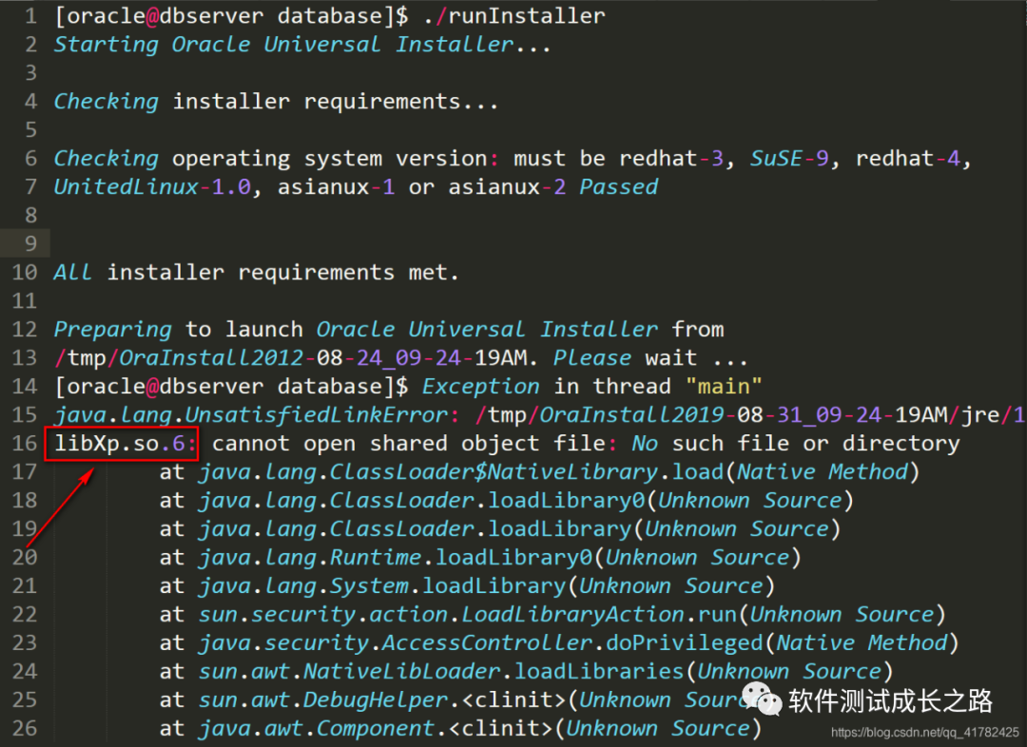Click line number 16 in the gutter
Viewport: 1027px width, 747px height.
pos(25,443)
